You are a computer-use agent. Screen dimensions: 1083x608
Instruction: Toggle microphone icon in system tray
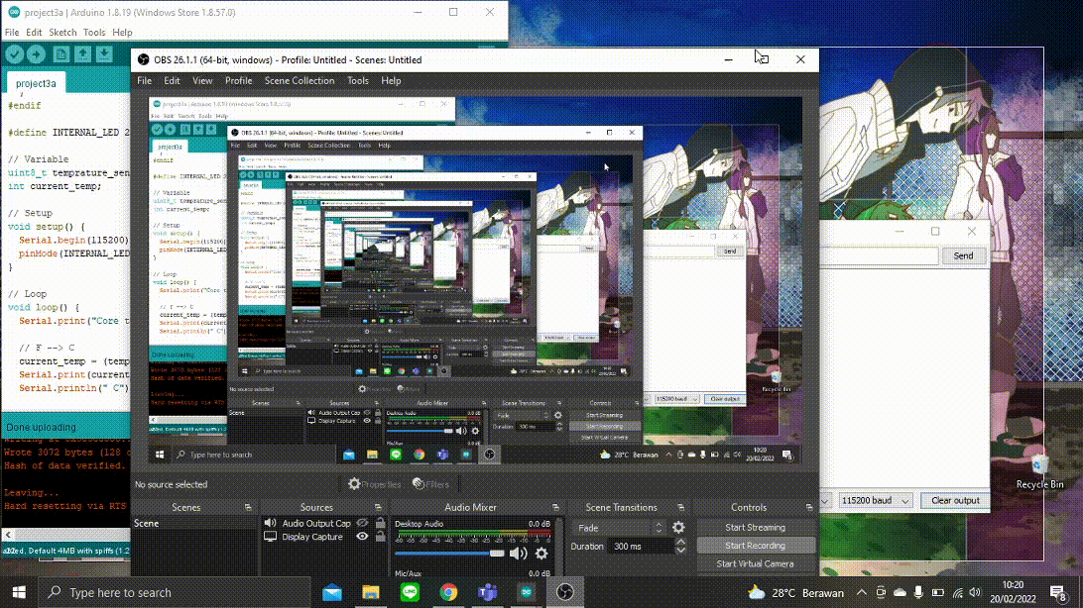(918, 592)
